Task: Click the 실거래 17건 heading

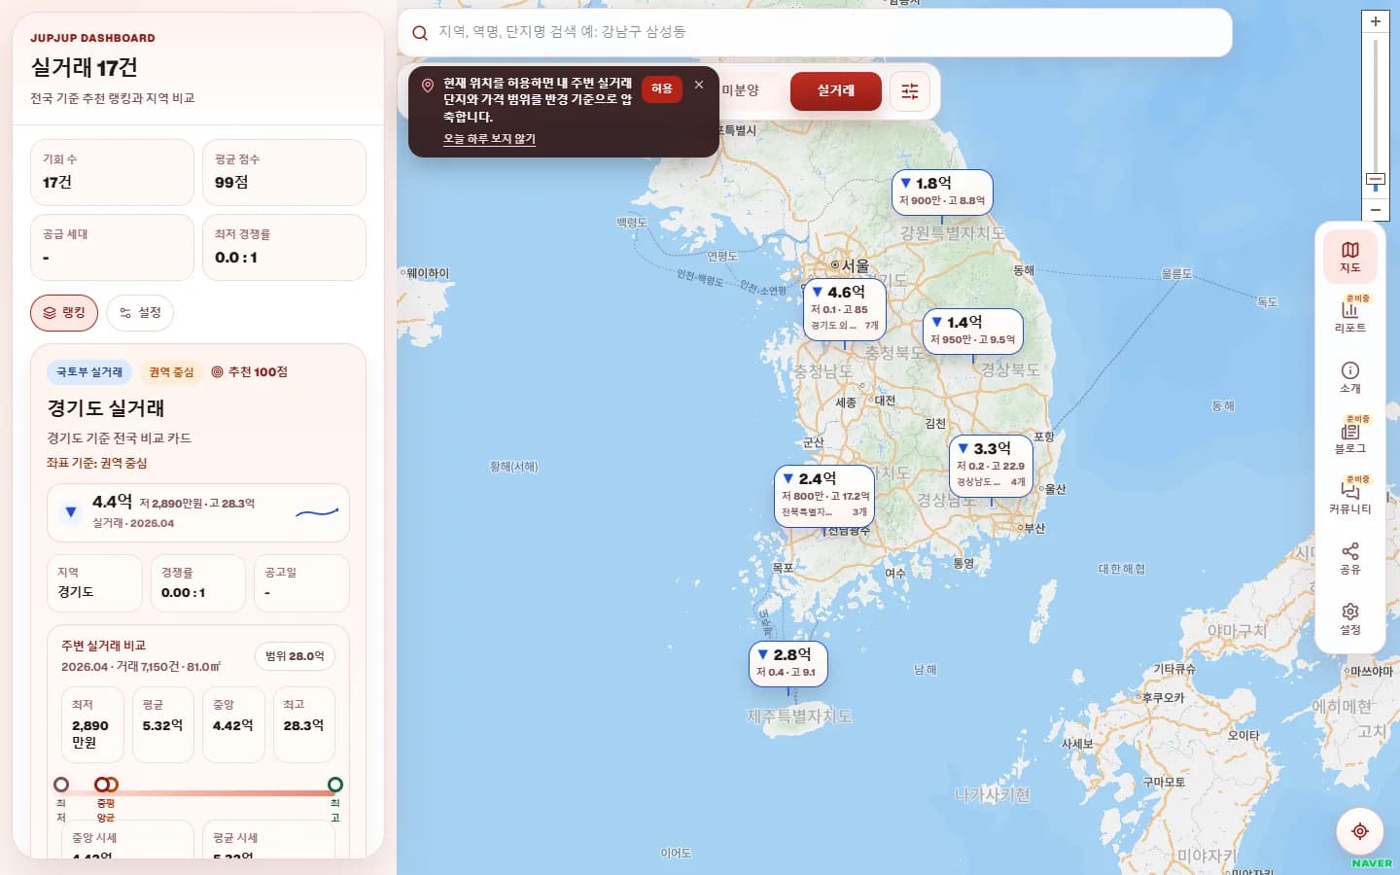Action: [x=84, y=67]
